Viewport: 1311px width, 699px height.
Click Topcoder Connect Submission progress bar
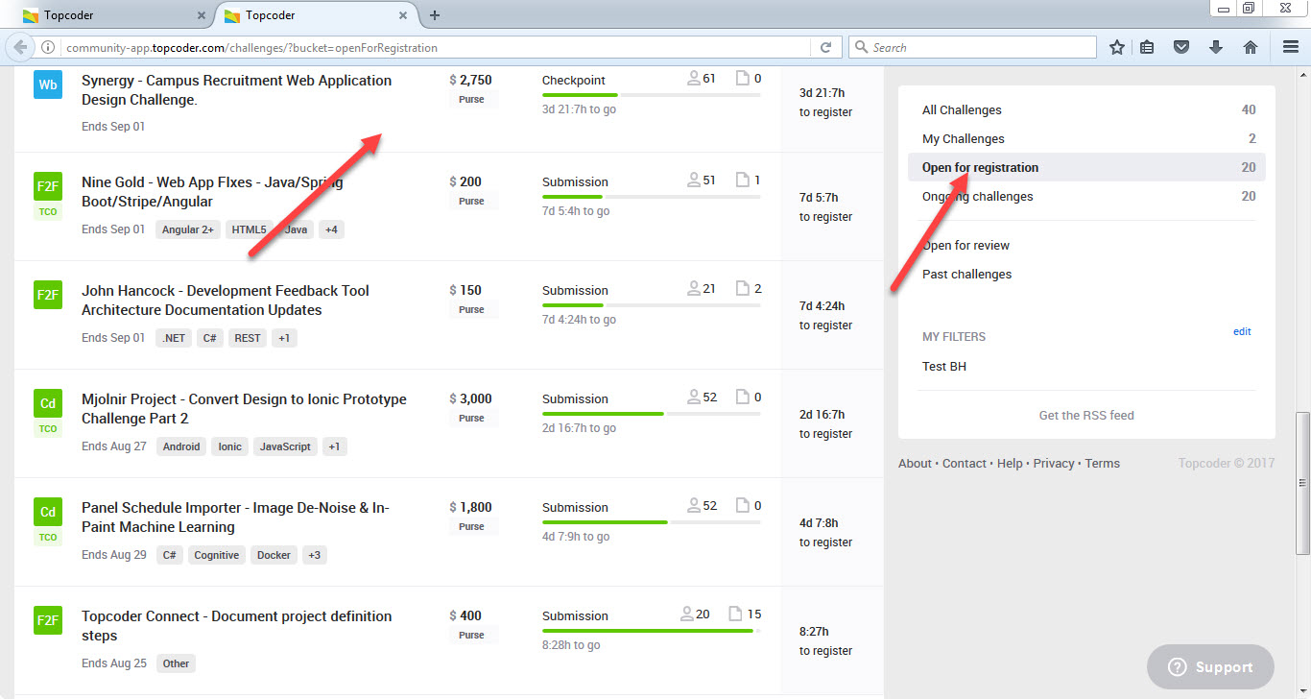[x=652, y=631]
